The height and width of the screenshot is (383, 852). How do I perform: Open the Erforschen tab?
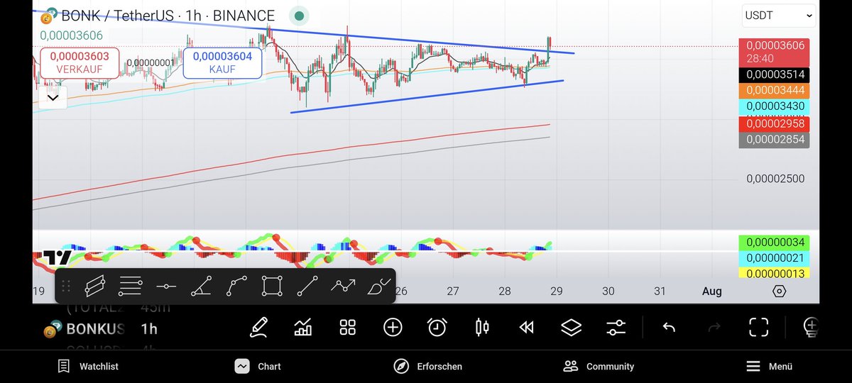(x=428, y=366)
